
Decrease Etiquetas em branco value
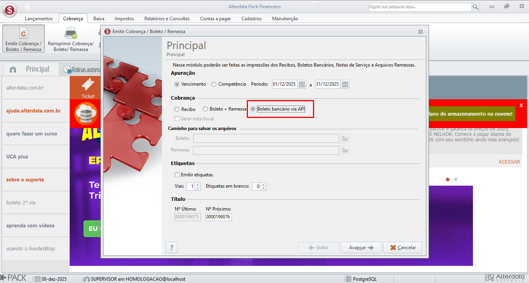pos(263,188)
